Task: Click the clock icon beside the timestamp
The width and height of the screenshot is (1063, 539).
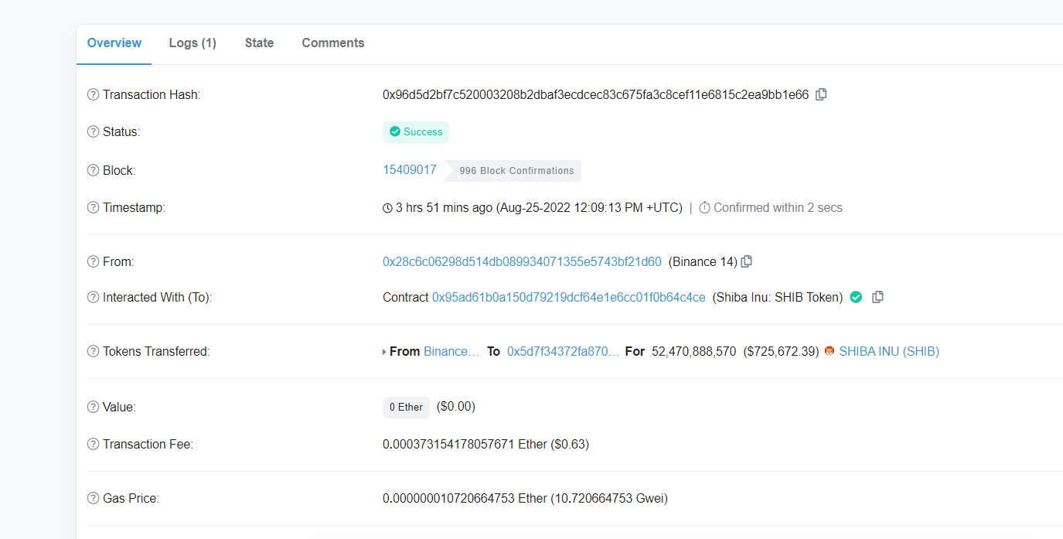Action: click(x=387, y=208)
